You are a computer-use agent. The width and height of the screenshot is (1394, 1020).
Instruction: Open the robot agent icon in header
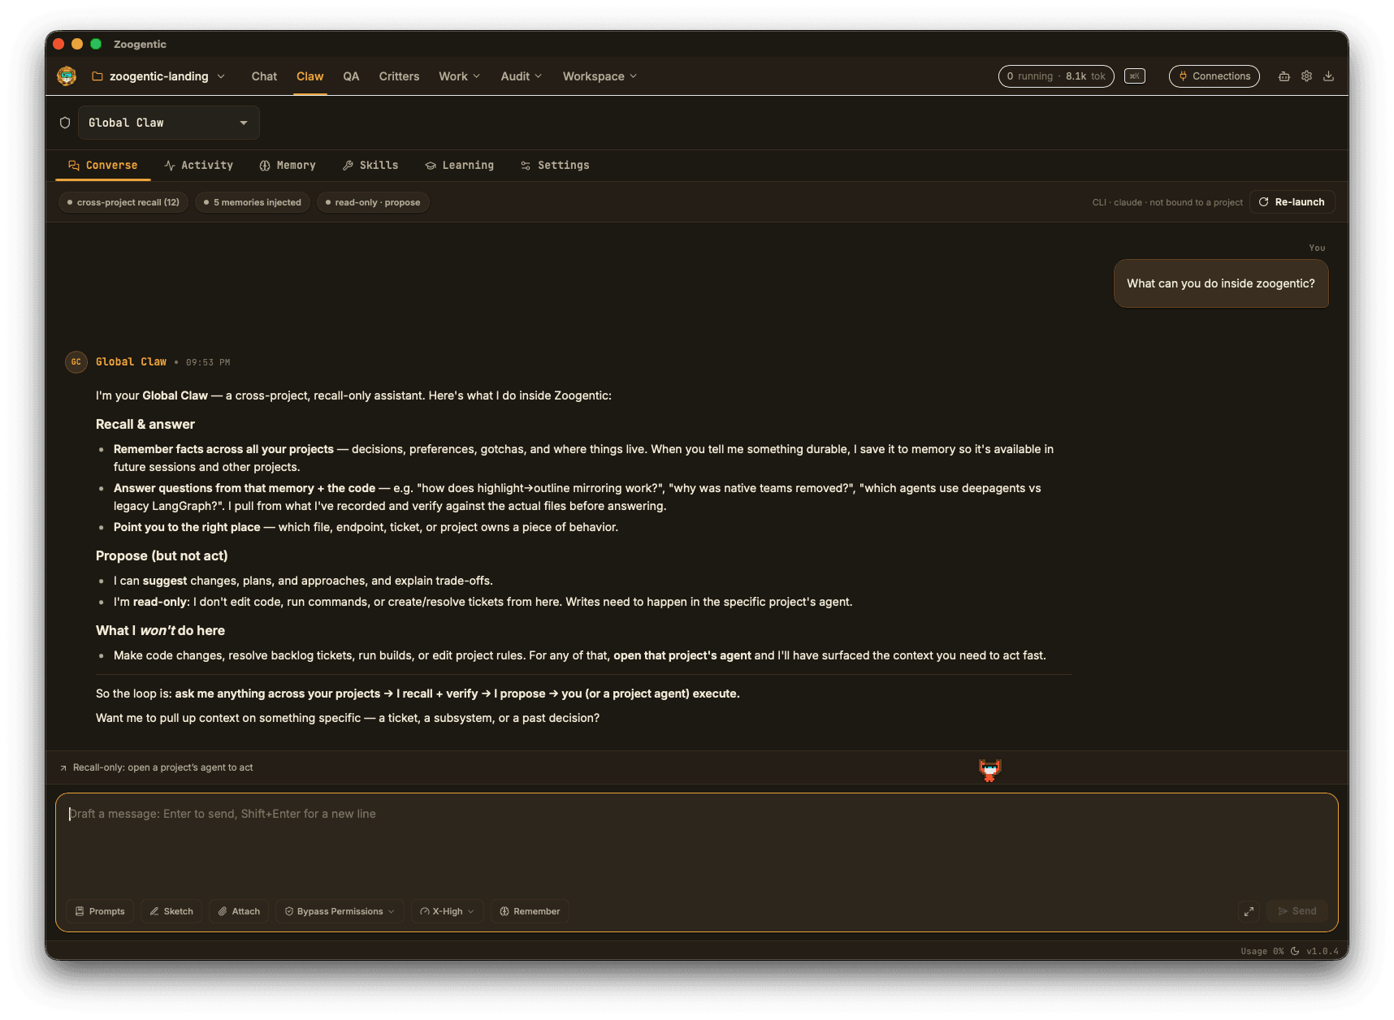1284,76
